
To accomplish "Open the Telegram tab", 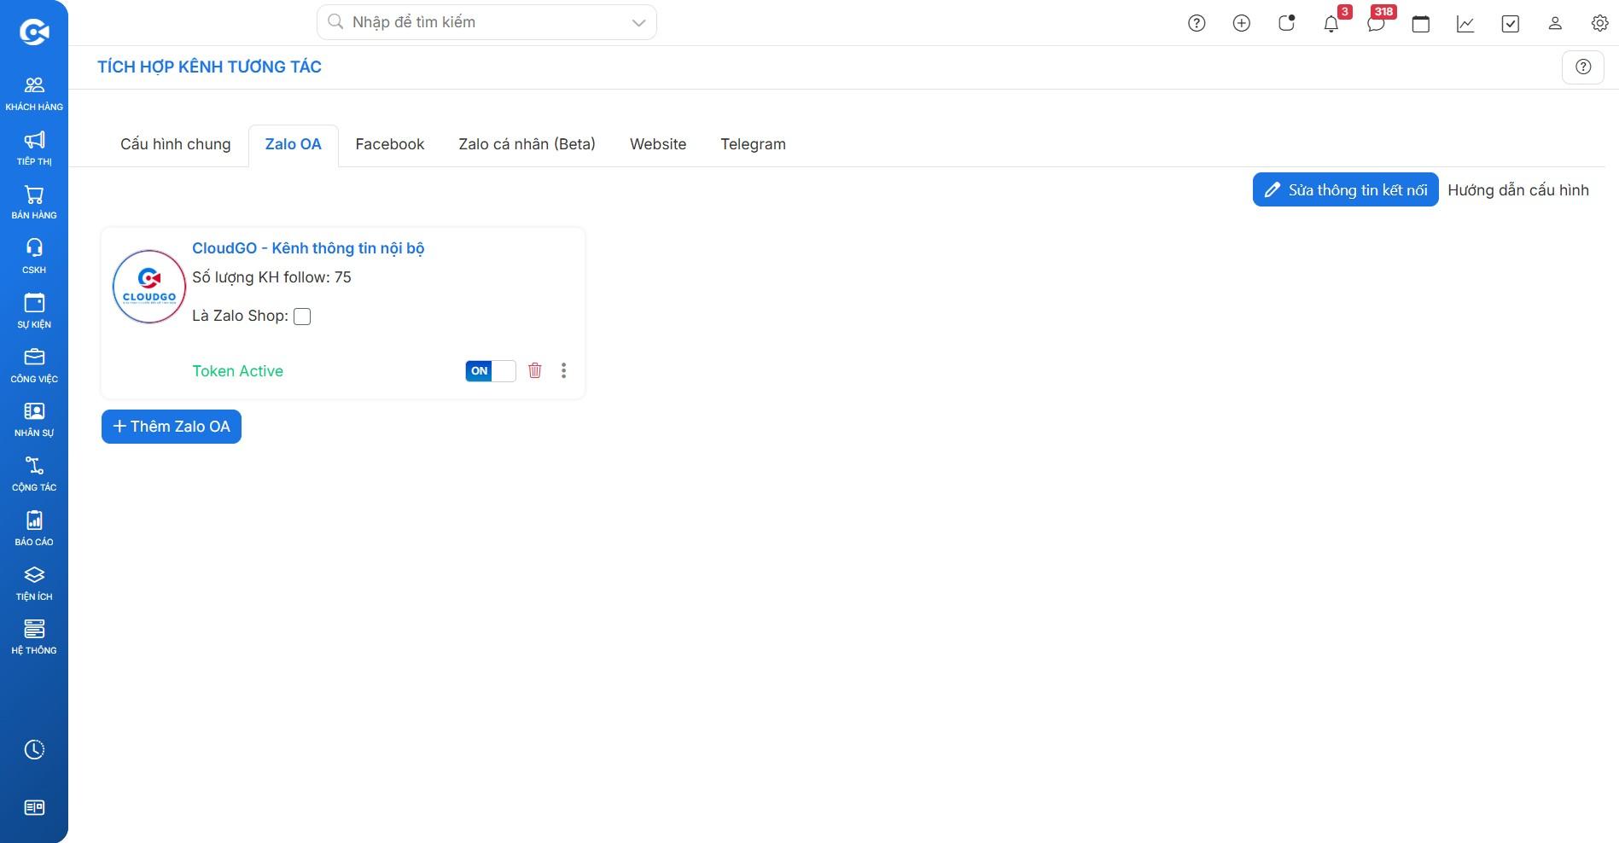I will (754, 144).
